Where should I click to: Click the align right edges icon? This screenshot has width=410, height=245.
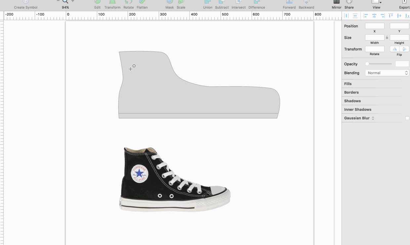(x=383, y=15)
